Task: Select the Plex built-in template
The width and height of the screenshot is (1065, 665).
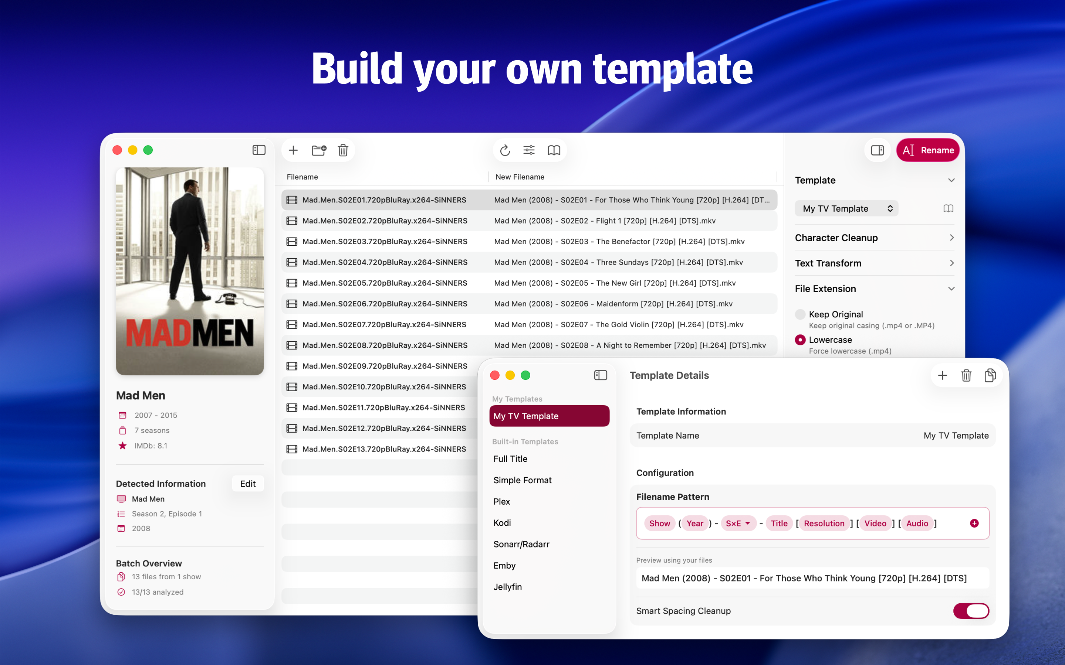Action: click(502, 501)
